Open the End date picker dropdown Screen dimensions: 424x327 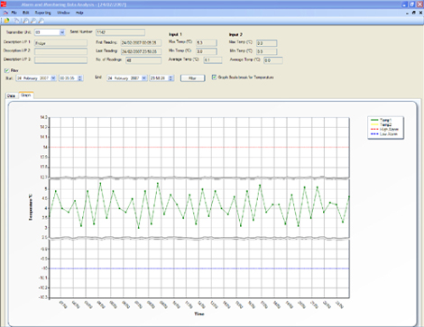click(x=144, y=78)
